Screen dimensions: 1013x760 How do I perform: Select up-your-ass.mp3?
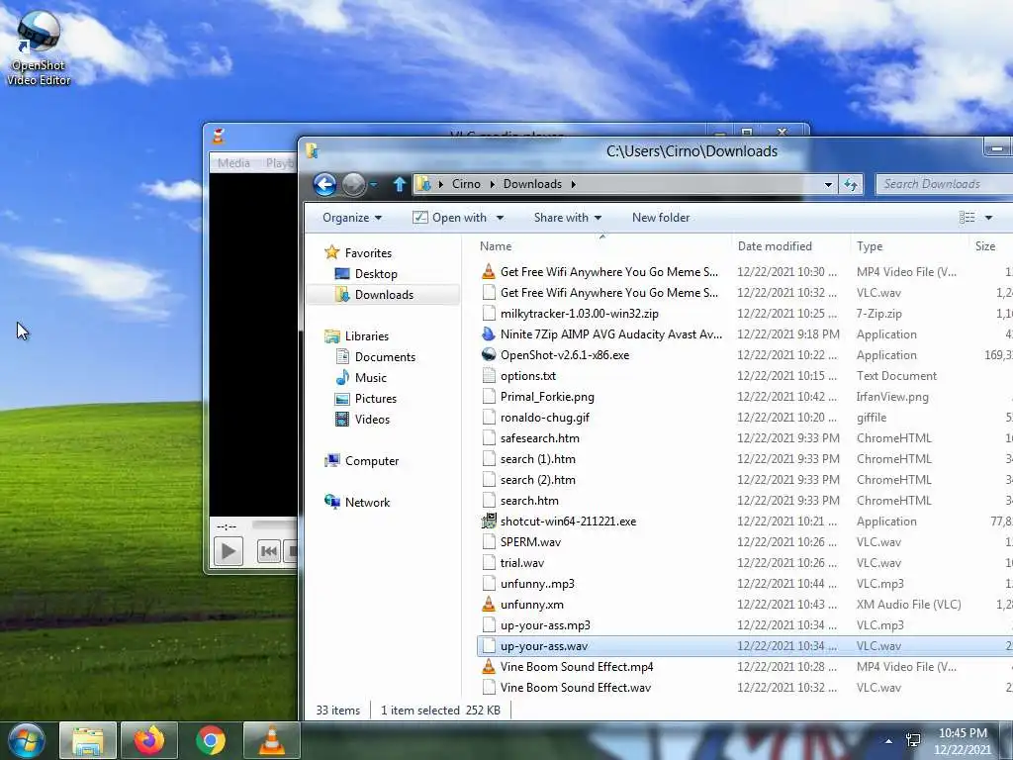tap(545, 625)
